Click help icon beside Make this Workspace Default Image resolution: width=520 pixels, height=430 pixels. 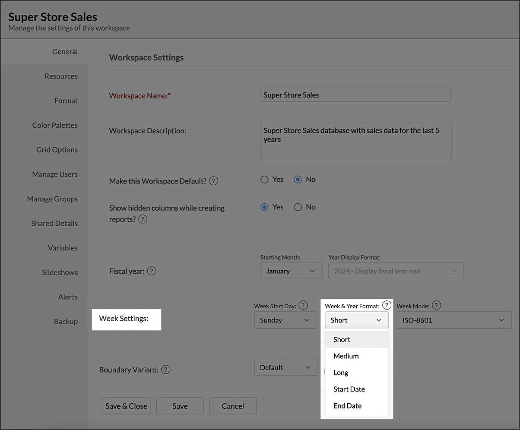(x=213, y=181)
